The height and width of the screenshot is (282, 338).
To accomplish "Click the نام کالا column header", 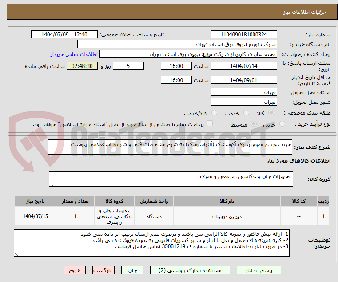I will pos(227,201).
